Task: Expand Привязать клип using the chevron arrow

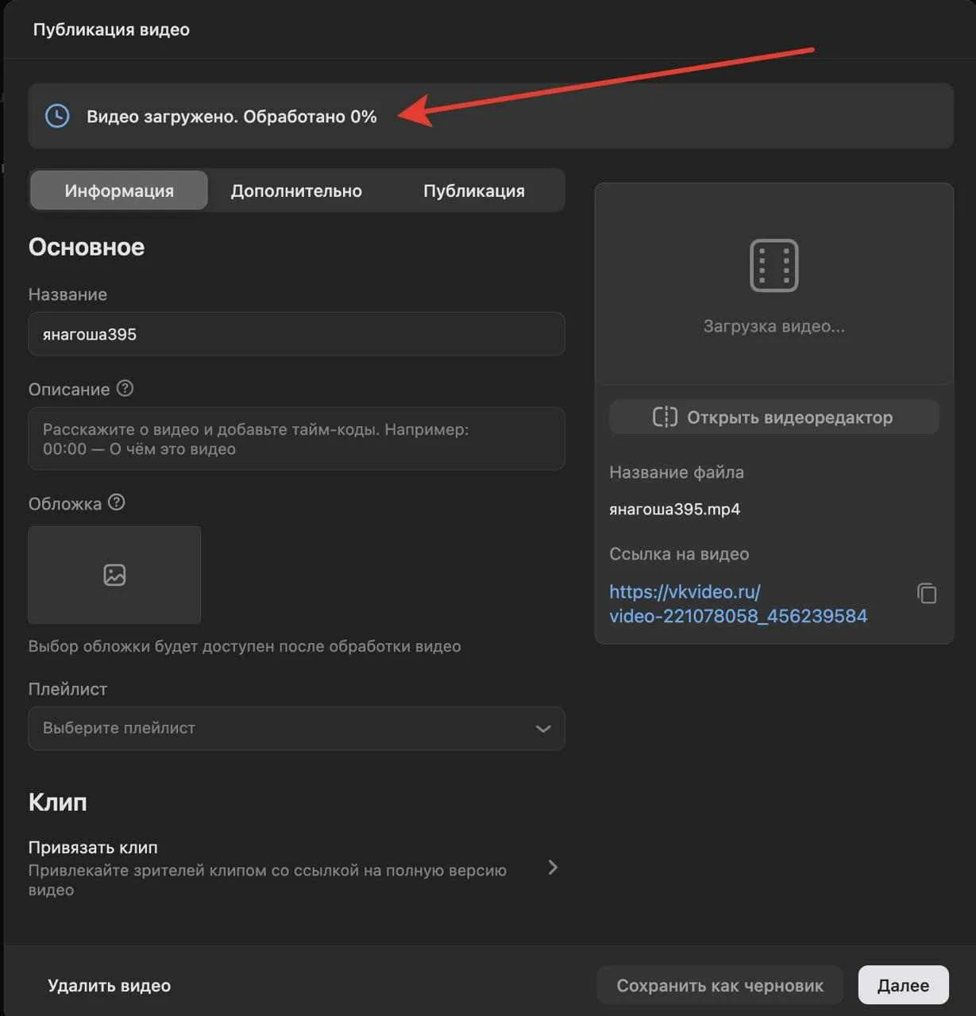Action: pos(553,868)
